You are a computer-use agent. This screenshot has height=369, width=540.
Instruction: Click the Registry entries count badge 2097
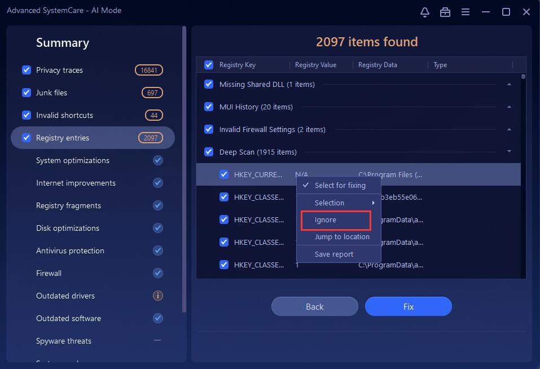pos(151,138)
